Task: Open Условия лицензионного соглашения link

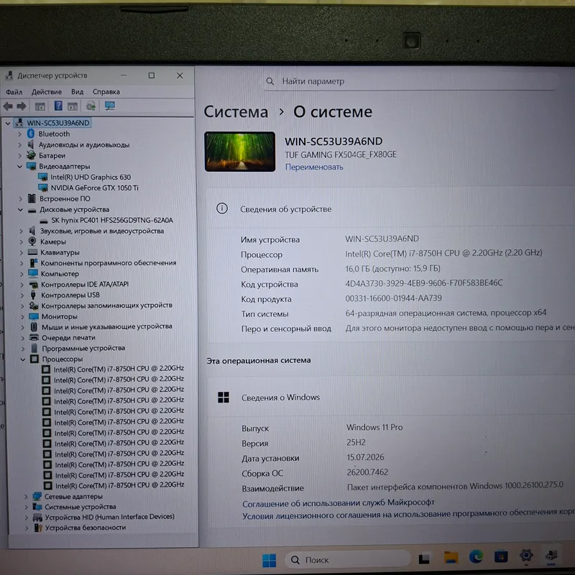Action: (x=408, y=514)
